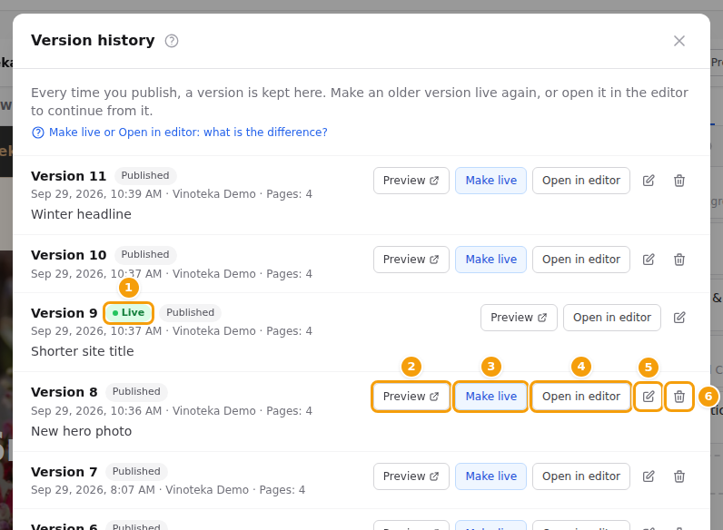Image resolution: width=723 pixels, height=530 pixels.
Task: Edit the note on Version 7
Action: pos(649,476)
